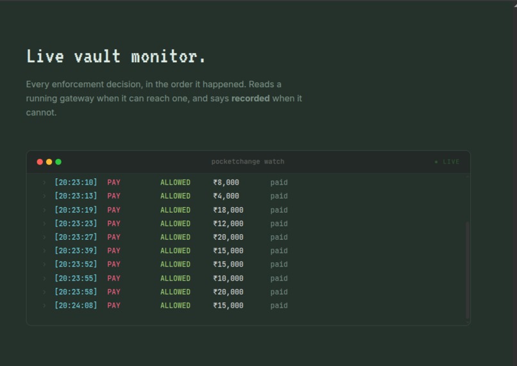The image size is (517, 366).
Task: Click the ₹8,000 amount
Action: [226, 183]
